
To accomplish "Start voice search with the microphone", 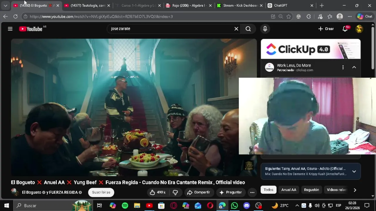I will 265,29.
